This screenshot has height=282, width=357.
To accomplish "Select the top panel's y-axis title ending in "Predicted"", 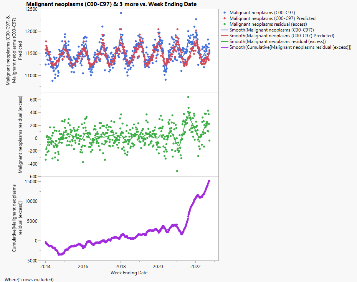I will [x=14, y=51].
